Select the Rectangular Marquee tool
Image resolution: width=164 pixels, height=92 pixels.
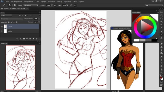[x=161, y=15]
